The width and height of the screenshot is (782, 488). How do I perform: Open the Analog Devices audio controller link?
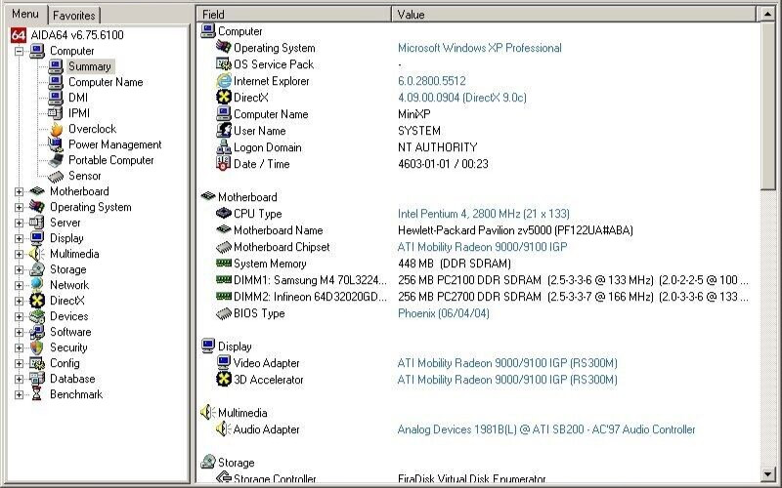pyautogui.click(x=546, y=429)
